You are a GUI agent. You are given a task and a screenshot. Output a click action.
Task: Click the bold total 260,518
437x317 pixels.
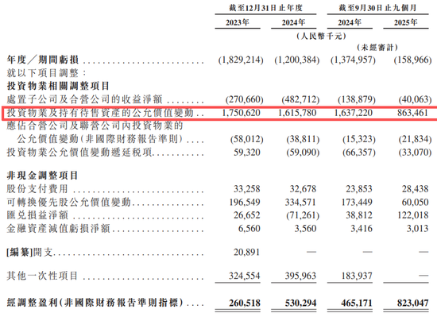[245, 303]
